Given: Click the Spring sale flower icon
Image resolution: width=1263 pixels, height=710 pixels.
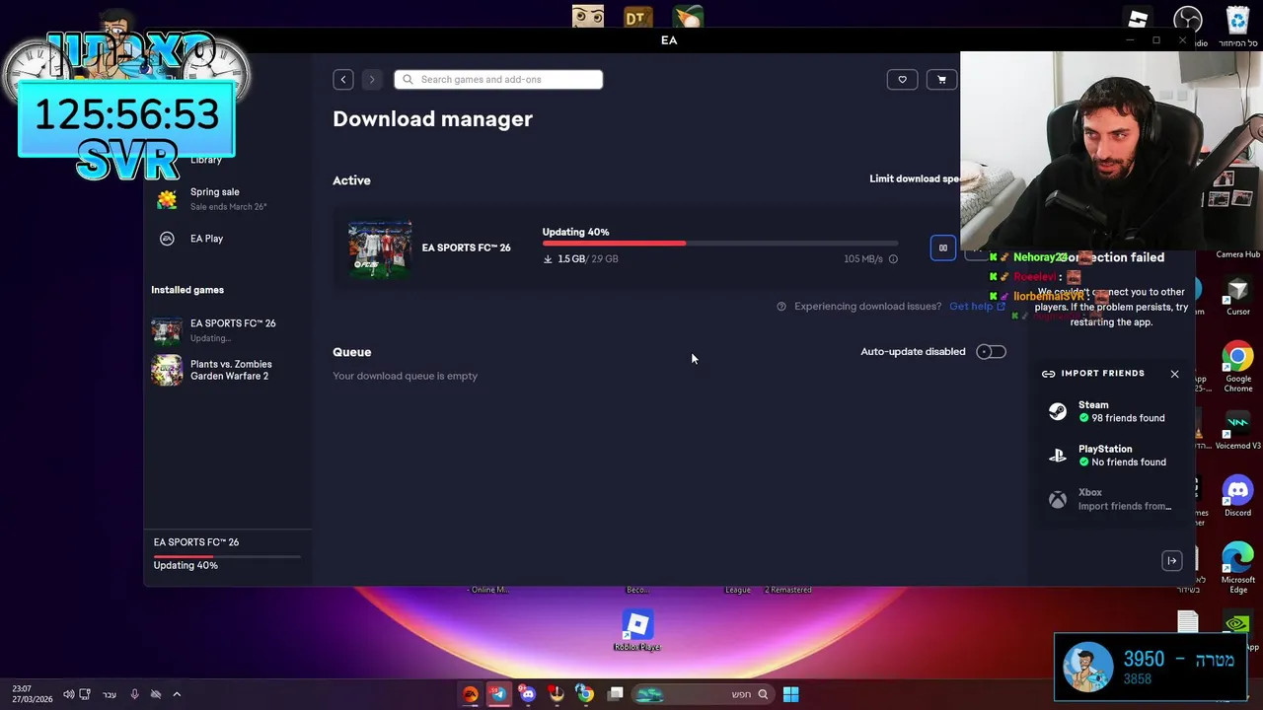Looking at the screenshot, I should point(168,198).
